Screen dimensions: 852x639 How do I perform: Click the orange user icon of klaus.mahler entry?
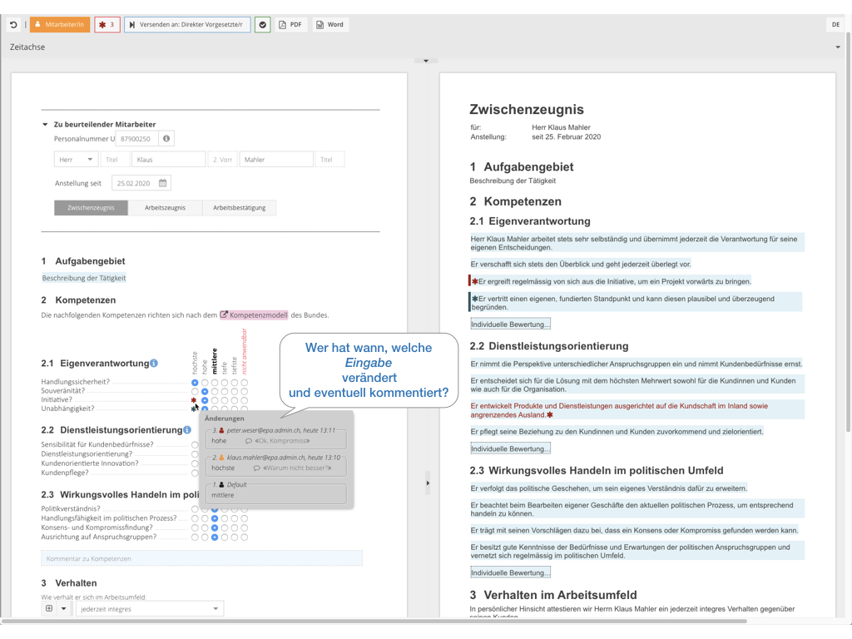[221, 458]
